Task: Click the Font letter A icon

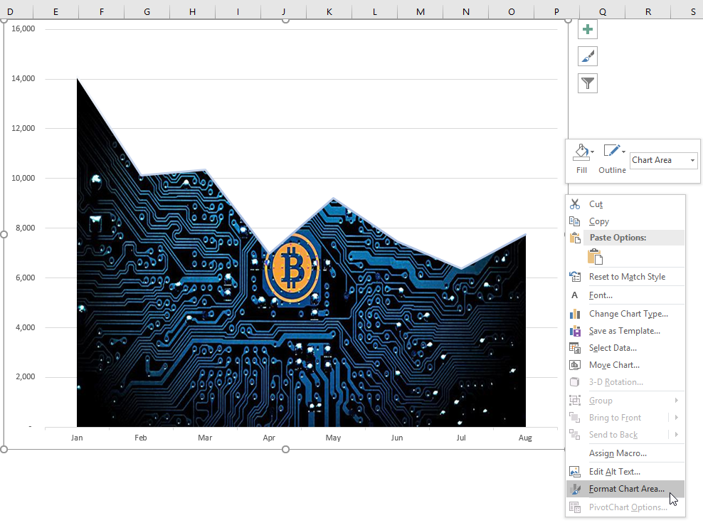Action: (x=574, y=295)
